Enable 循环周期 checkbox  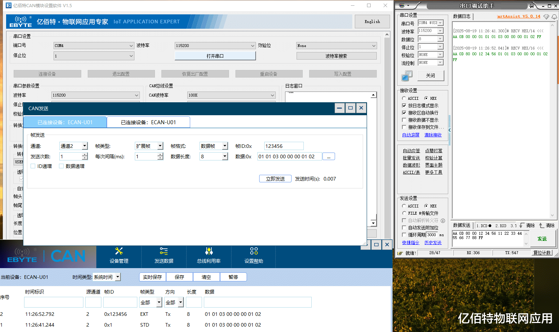click(404, 235)
